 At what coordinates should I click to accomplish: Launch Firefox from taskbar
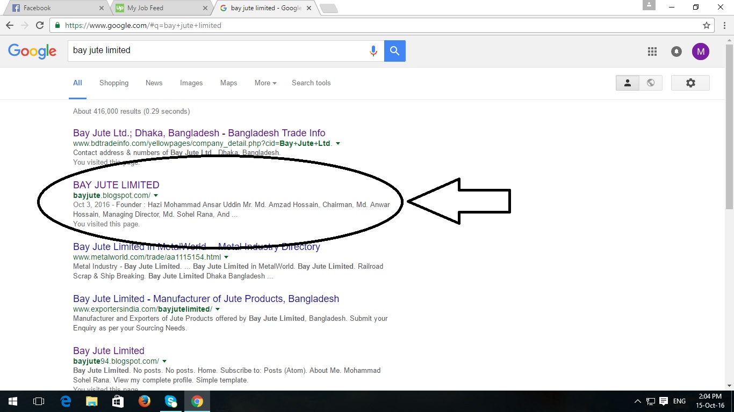coord(145,401)
